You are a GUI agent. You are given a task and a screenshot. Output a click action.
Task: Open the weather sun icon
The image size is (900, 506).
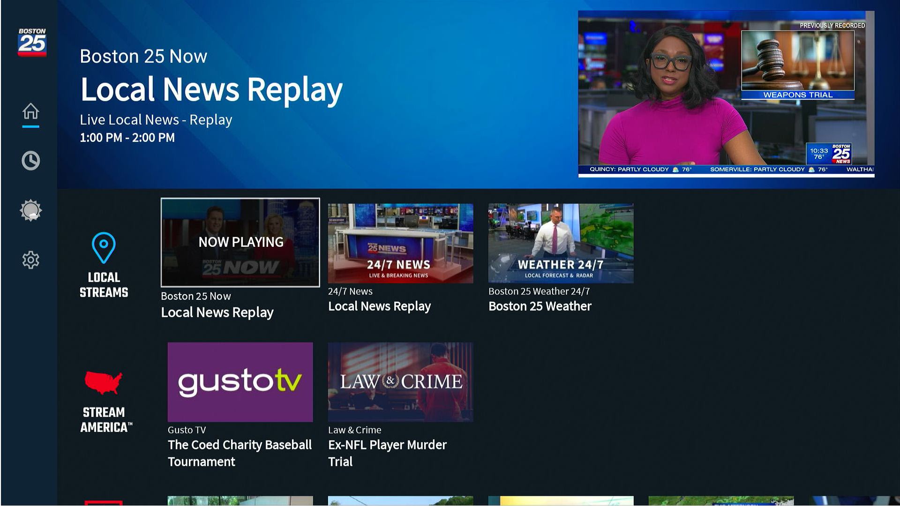(x=31, y=210)
